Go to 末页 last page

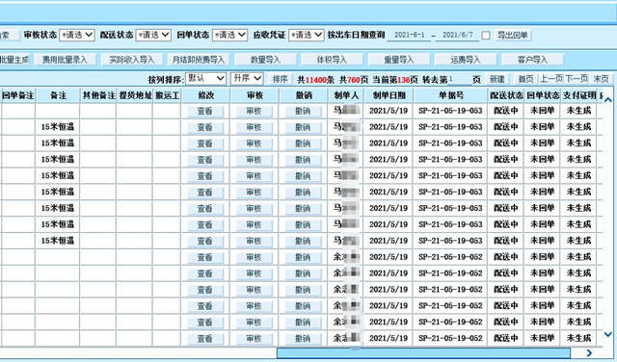pos(601,79)
